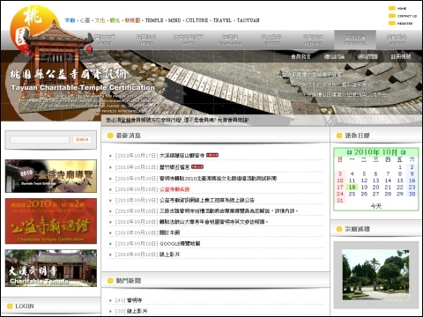Click the LOGIN section bullet icon
The height and width of the screenshot is (317, 423).
pos(10,306)
